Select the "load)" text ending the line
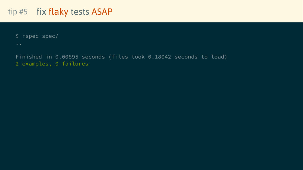This screenshot has width=303, height=170. [x=219, y=57]
